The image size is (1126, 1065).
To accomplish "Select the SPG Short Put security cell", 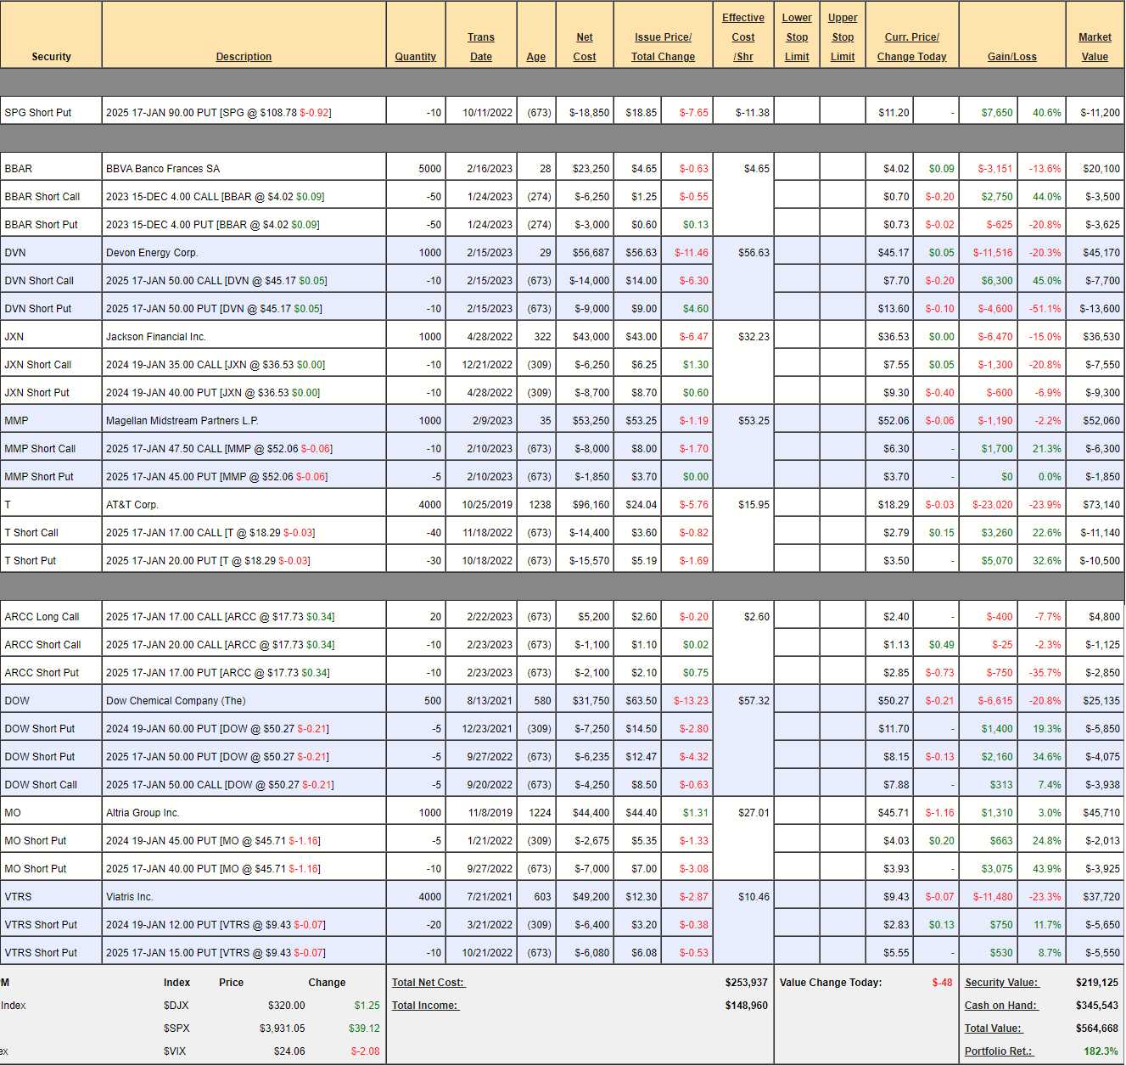I will coord(38,113).
